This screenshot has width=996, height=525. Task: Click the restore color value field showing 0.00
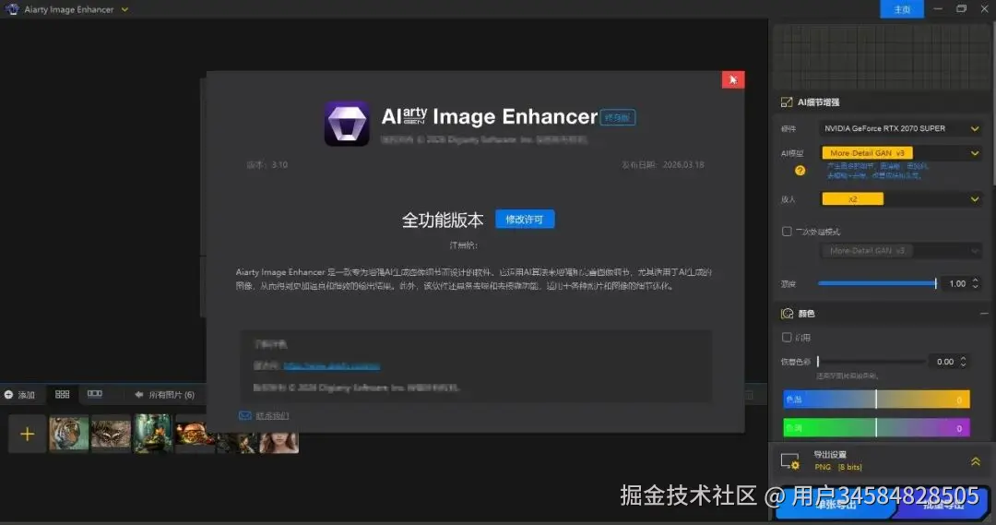click(945, 362)
